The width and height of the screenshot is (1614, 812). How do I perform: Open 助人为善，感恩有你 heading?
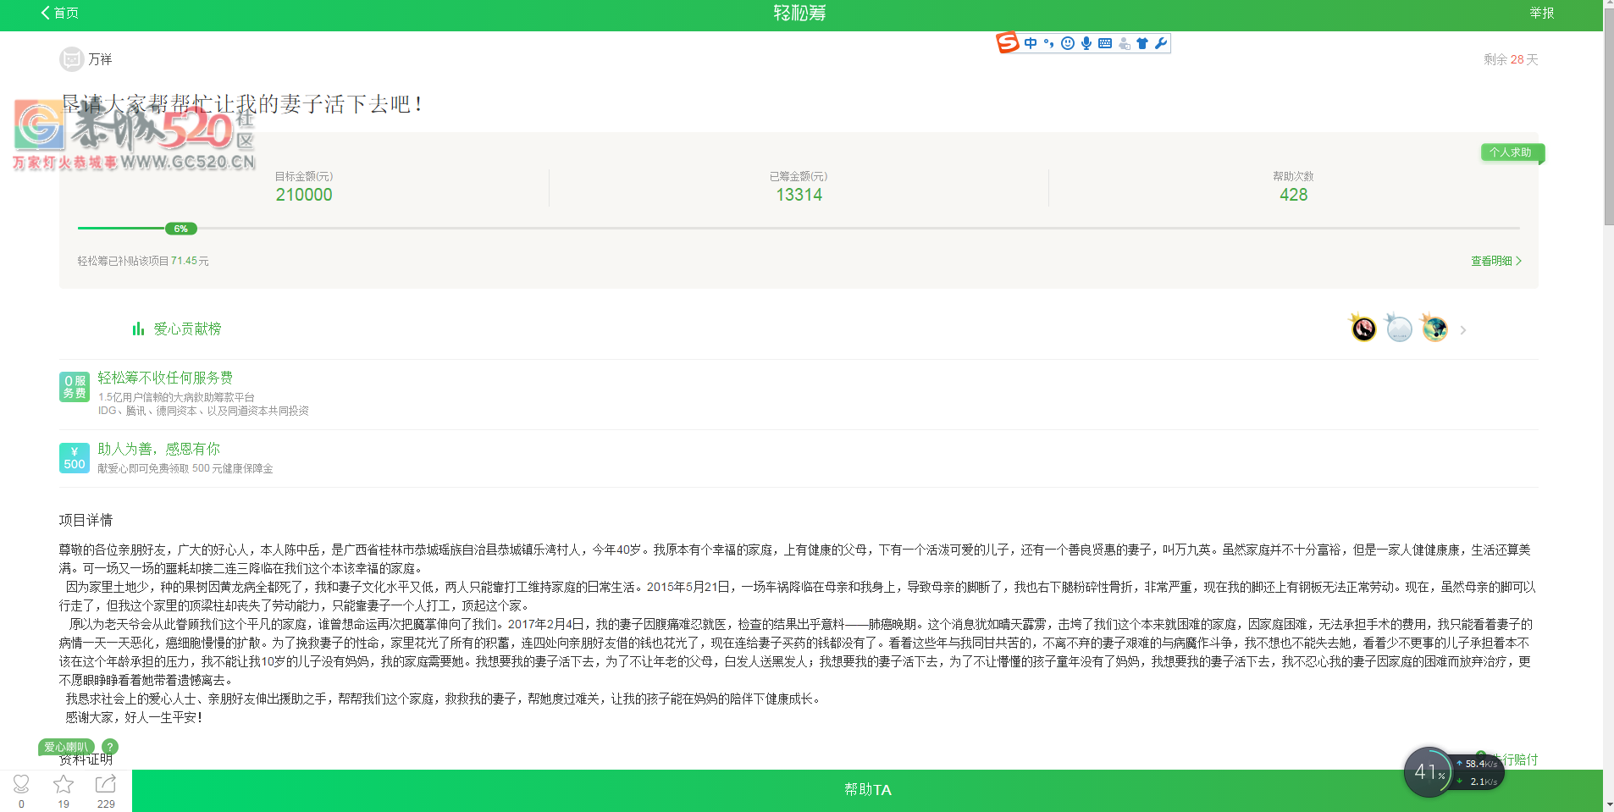159,449
